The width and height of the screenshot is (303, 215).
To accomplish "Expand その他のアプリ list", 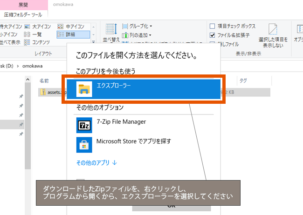I will tap(96, 163).
